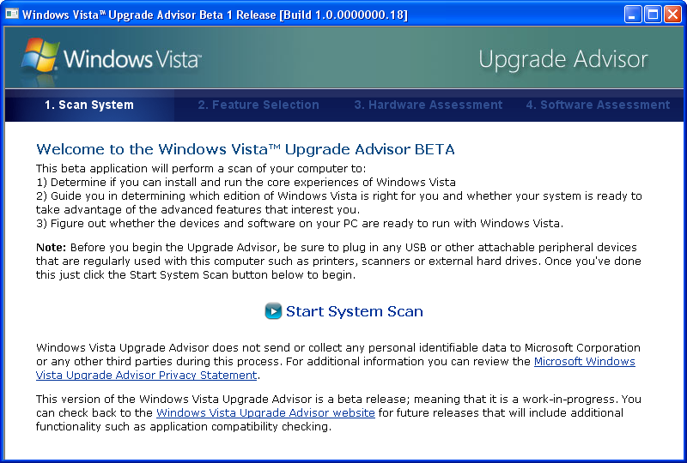Click the Start System Scan text link
The height and width of the screenshot is (463, 687).
click(x=355, y=311)
